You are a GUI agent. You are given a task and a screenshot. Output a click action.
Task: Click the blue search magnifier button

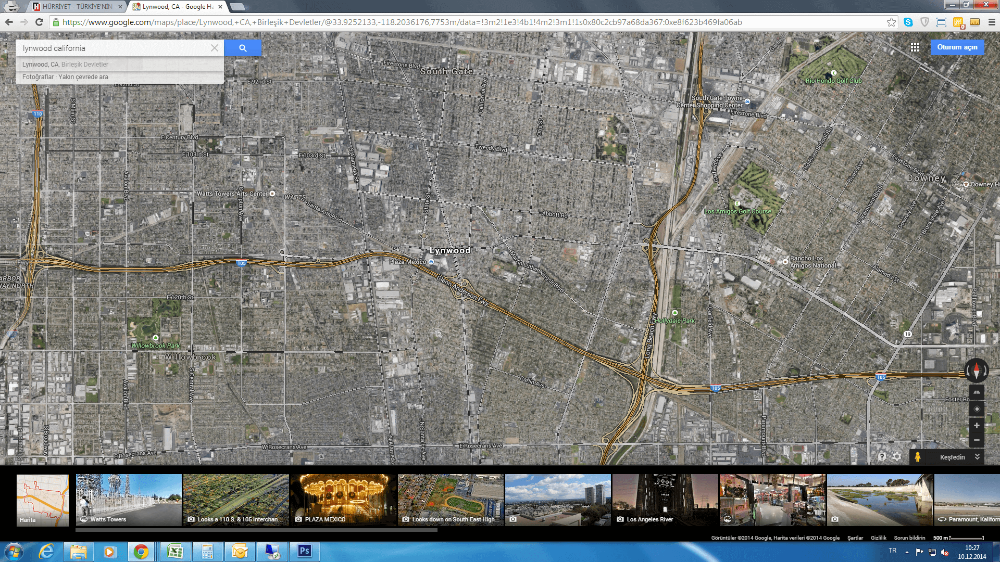pos(243,48)
